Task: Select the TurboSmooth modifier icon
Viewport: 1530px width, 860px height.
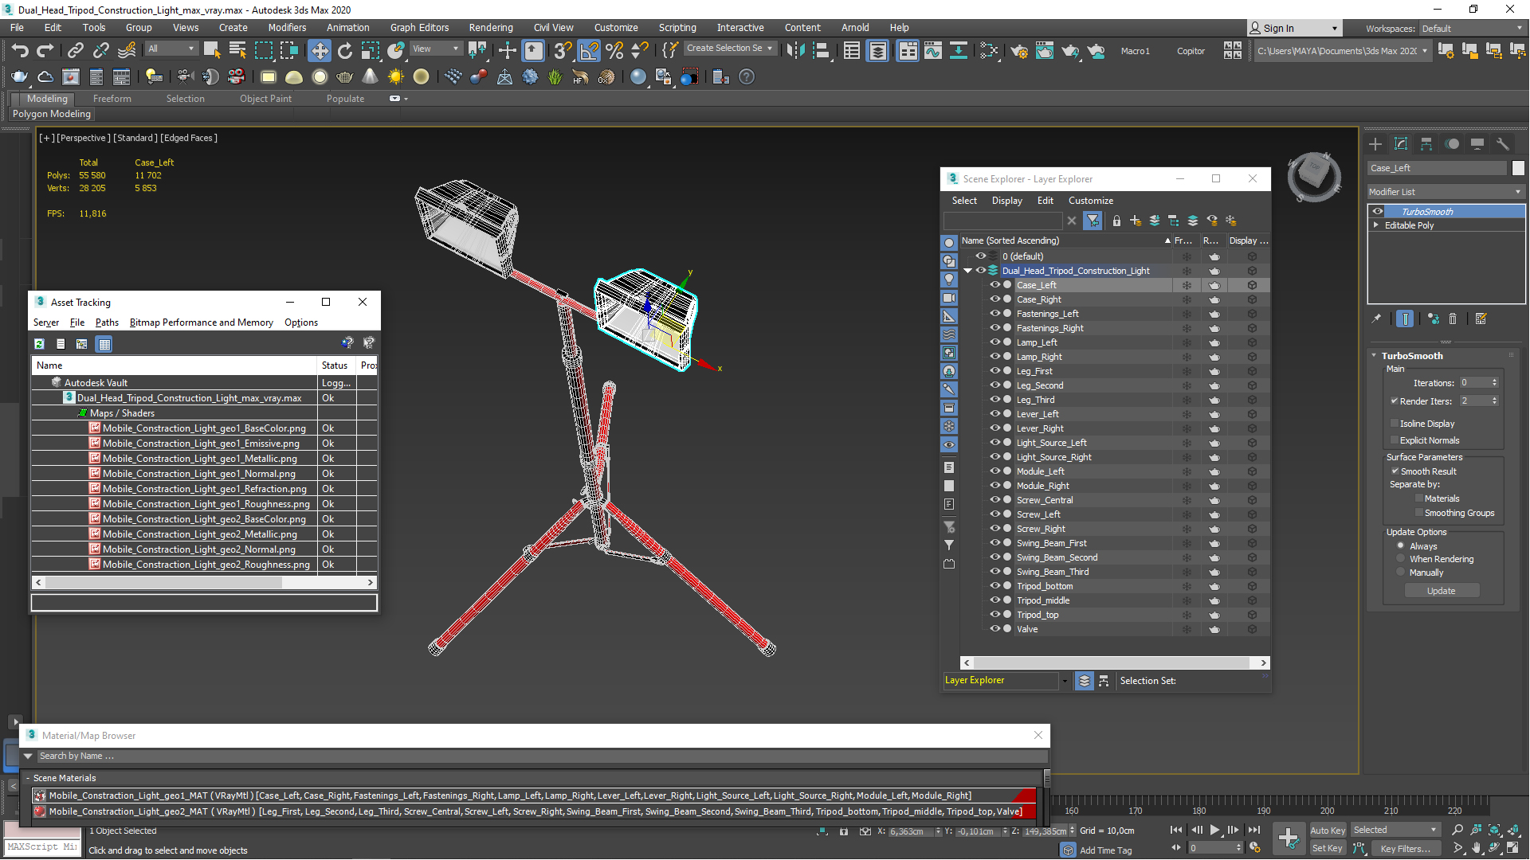Action: 1376,211
